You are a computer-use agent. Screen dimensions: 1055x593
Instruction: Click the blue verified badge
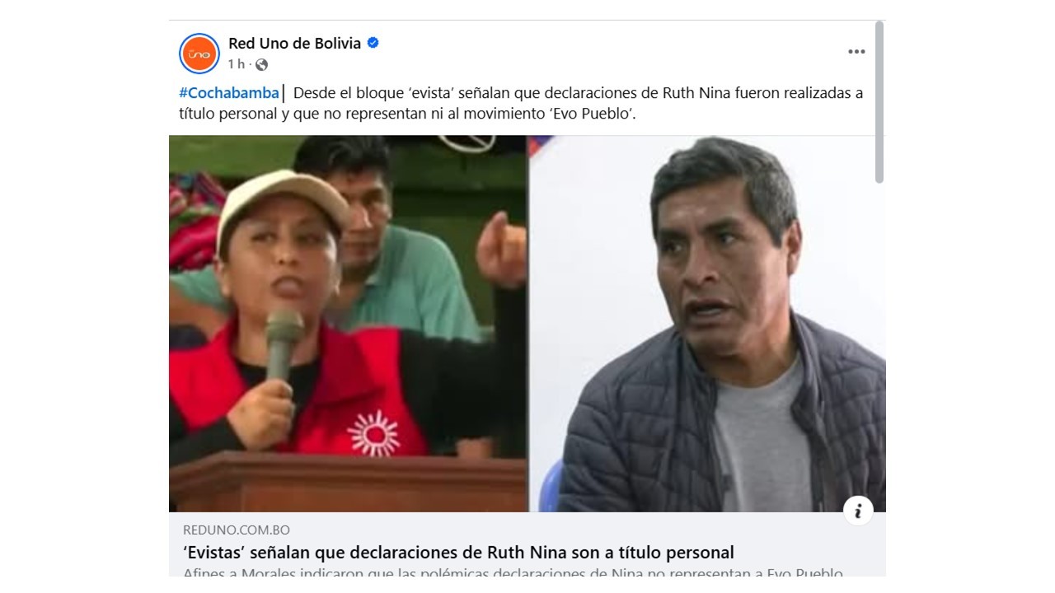(373, 43)
